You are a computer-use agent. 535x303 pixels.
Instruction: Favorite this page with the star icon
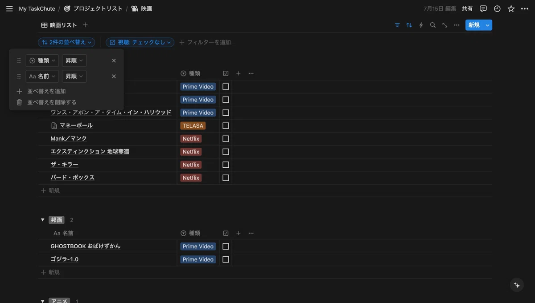tap(511, 8)
